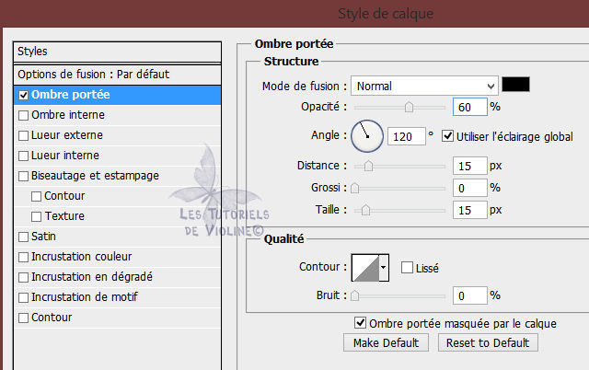Click the angle dial control
589x370 pixels.
(x=365, y=136)
